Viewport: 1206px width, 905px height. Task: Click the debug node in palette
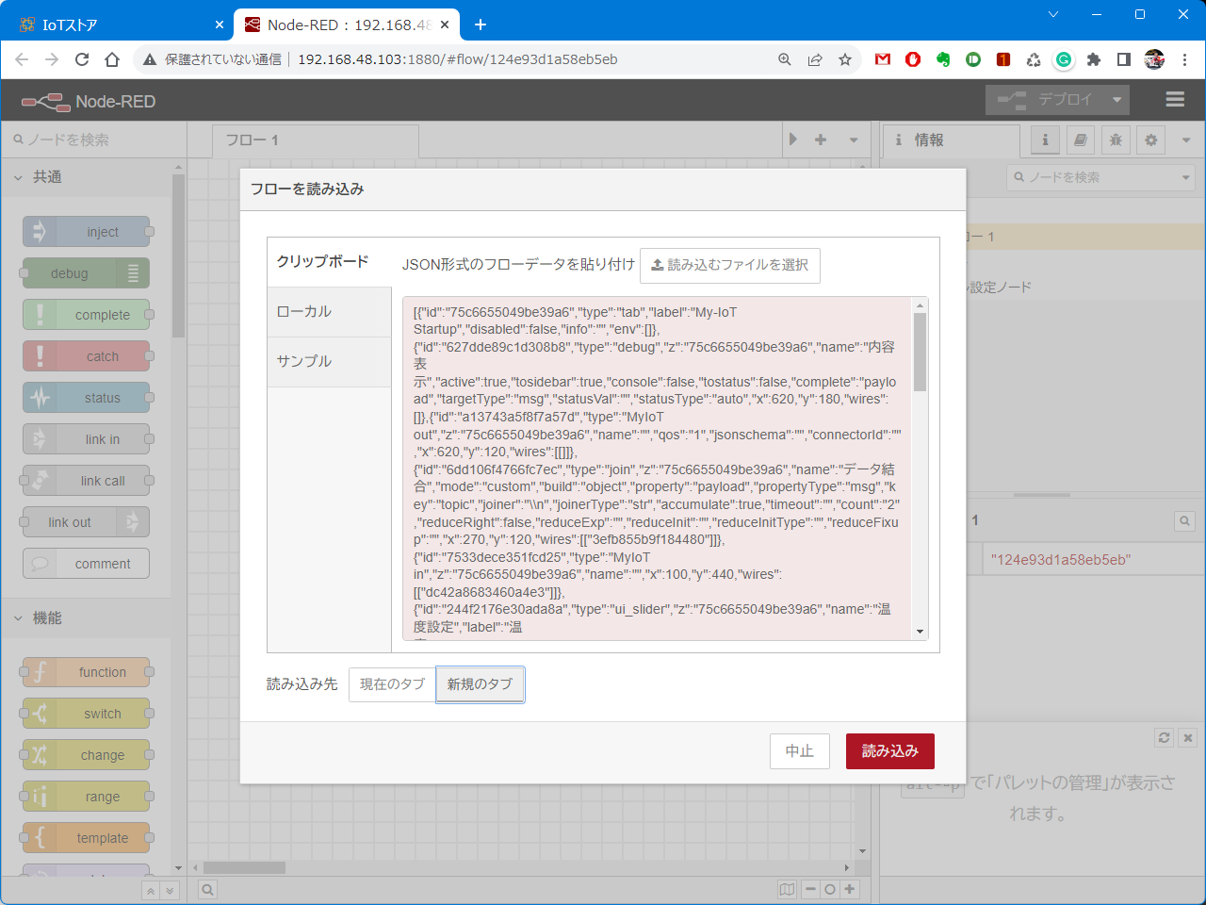tap(86, 273)
